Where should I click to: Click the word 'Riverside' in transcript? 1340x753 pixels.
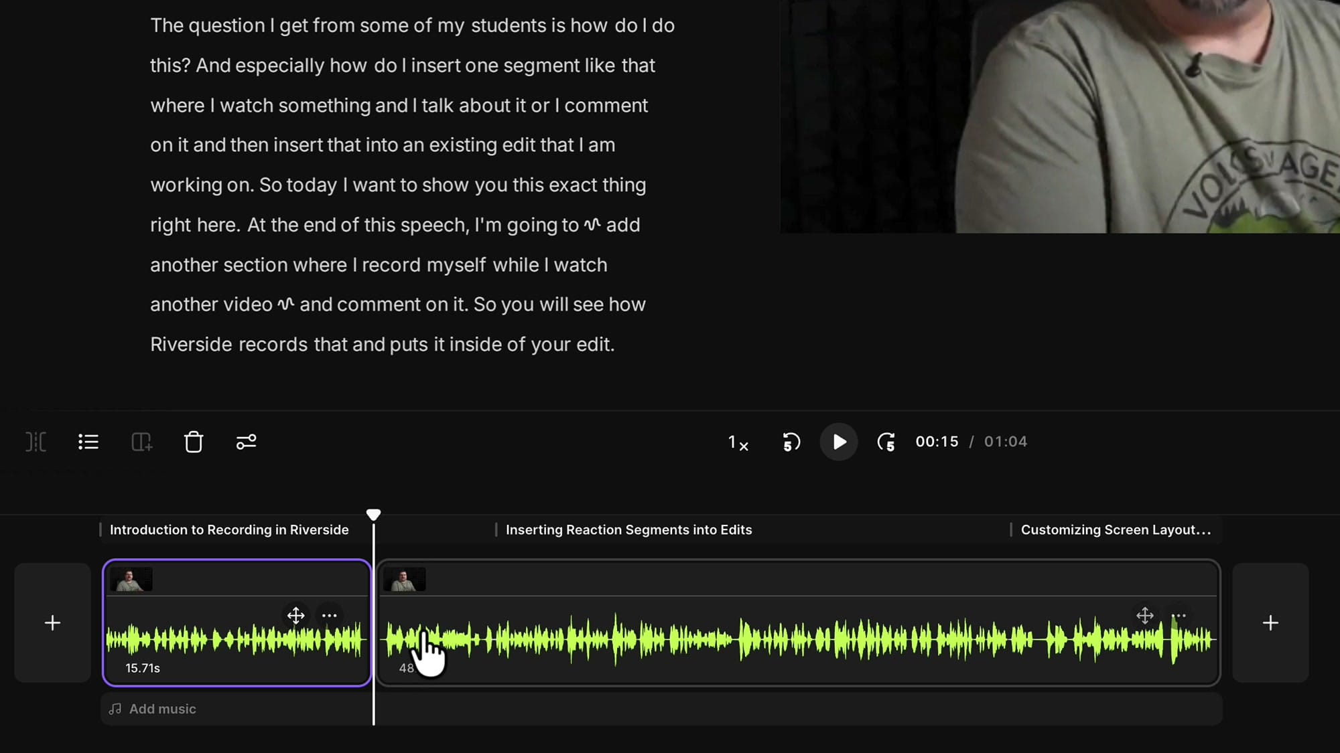(x=191, y=345)
